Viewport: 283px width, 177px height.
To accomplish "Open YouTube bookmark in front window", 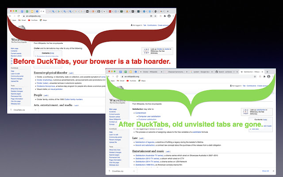I will tap(131, 81).
